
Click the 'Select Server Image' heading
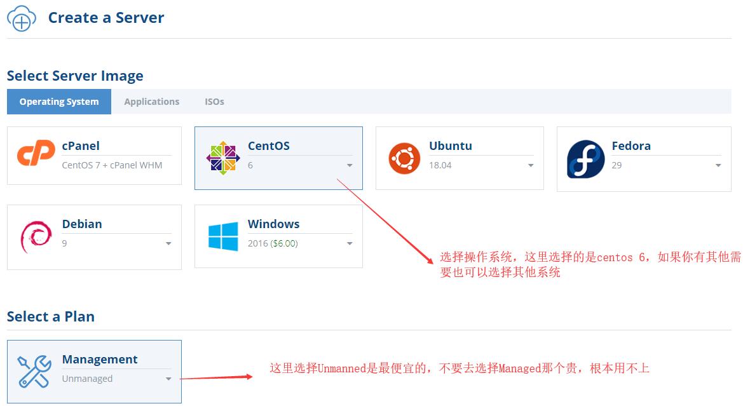click(x=75, y=76)
